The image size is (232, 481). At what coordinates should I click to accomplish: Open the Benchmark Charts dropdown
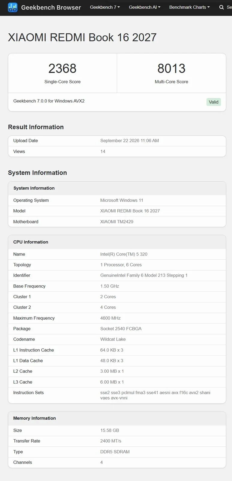(x=189, y=7)
